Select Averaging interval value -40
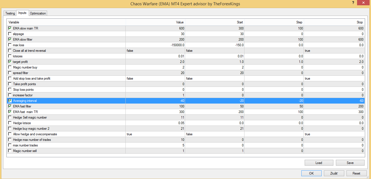This screenshot has width=371, height=179. point(155,101)
